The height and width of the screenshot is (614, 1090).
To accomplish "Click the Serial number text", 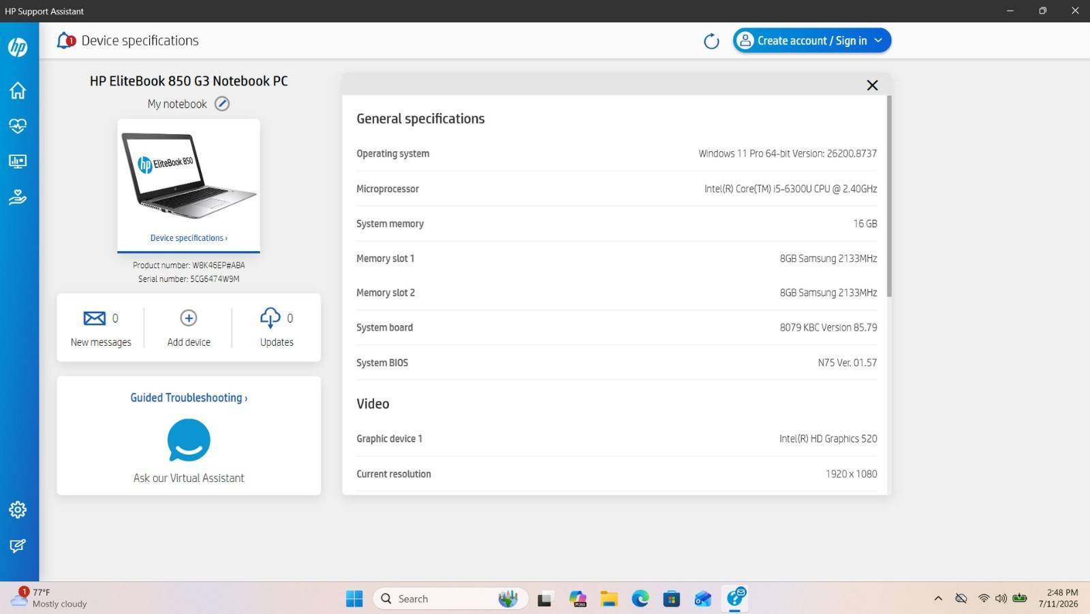I will click(x=189, y=279).
